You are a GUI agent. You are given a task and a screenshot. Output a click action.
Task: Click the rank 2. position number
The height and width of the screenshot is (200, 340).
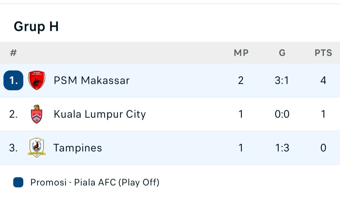[x=14, y=114]
